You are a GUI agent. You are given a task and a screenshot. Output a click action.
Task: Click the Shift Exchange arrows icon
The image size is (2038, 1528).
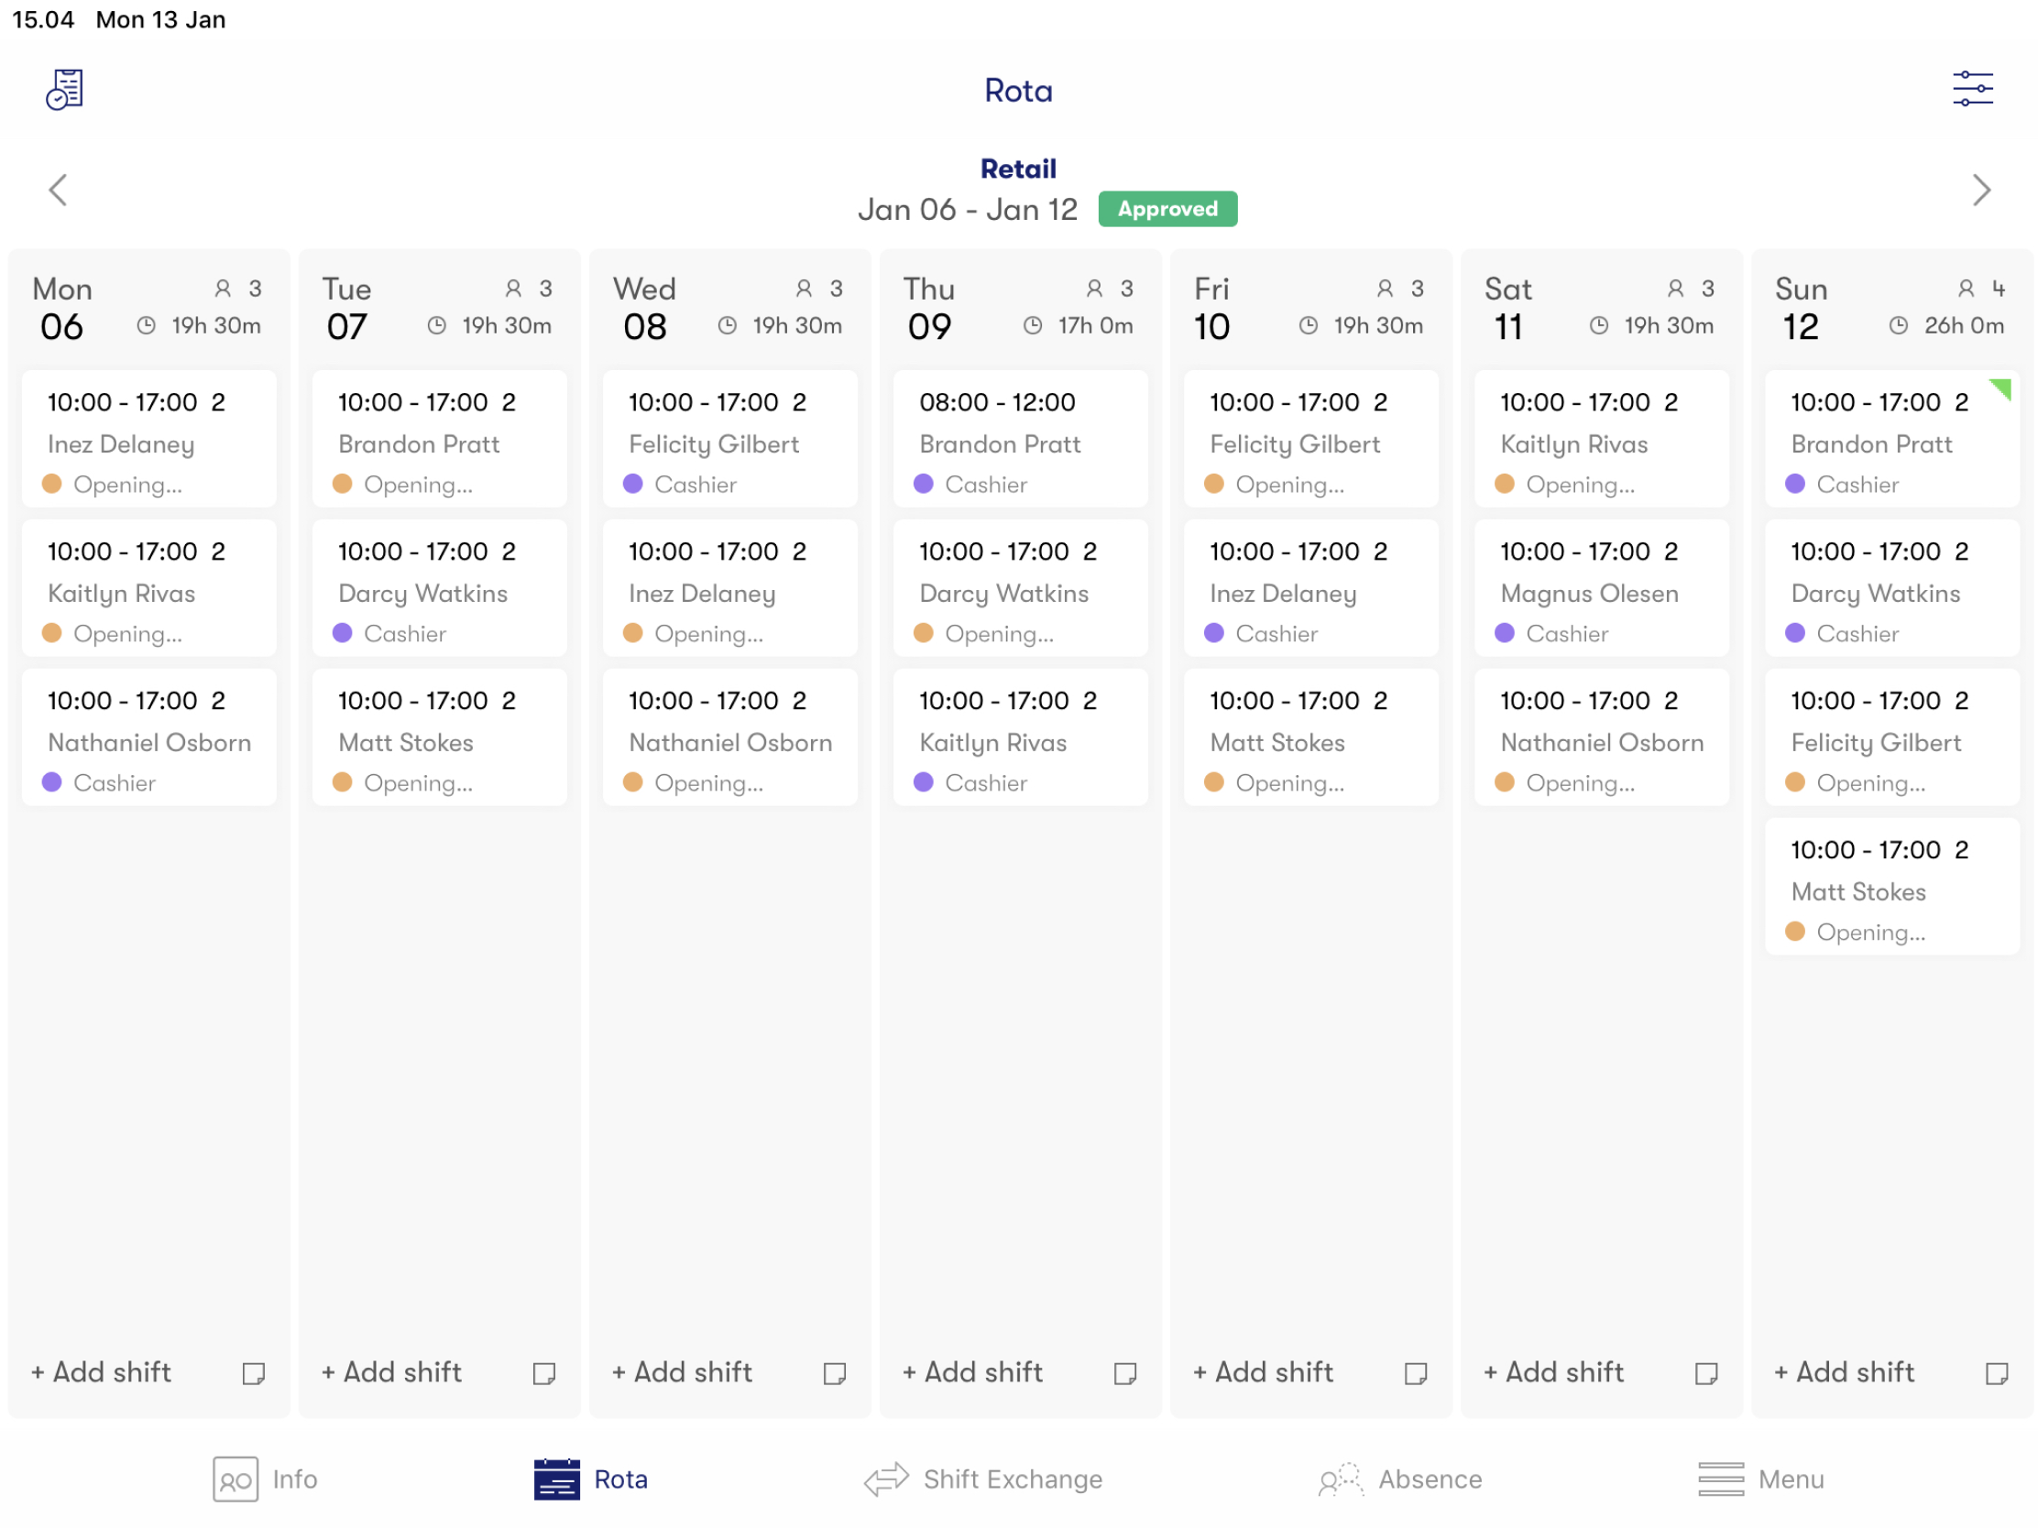coord(885,1479)
